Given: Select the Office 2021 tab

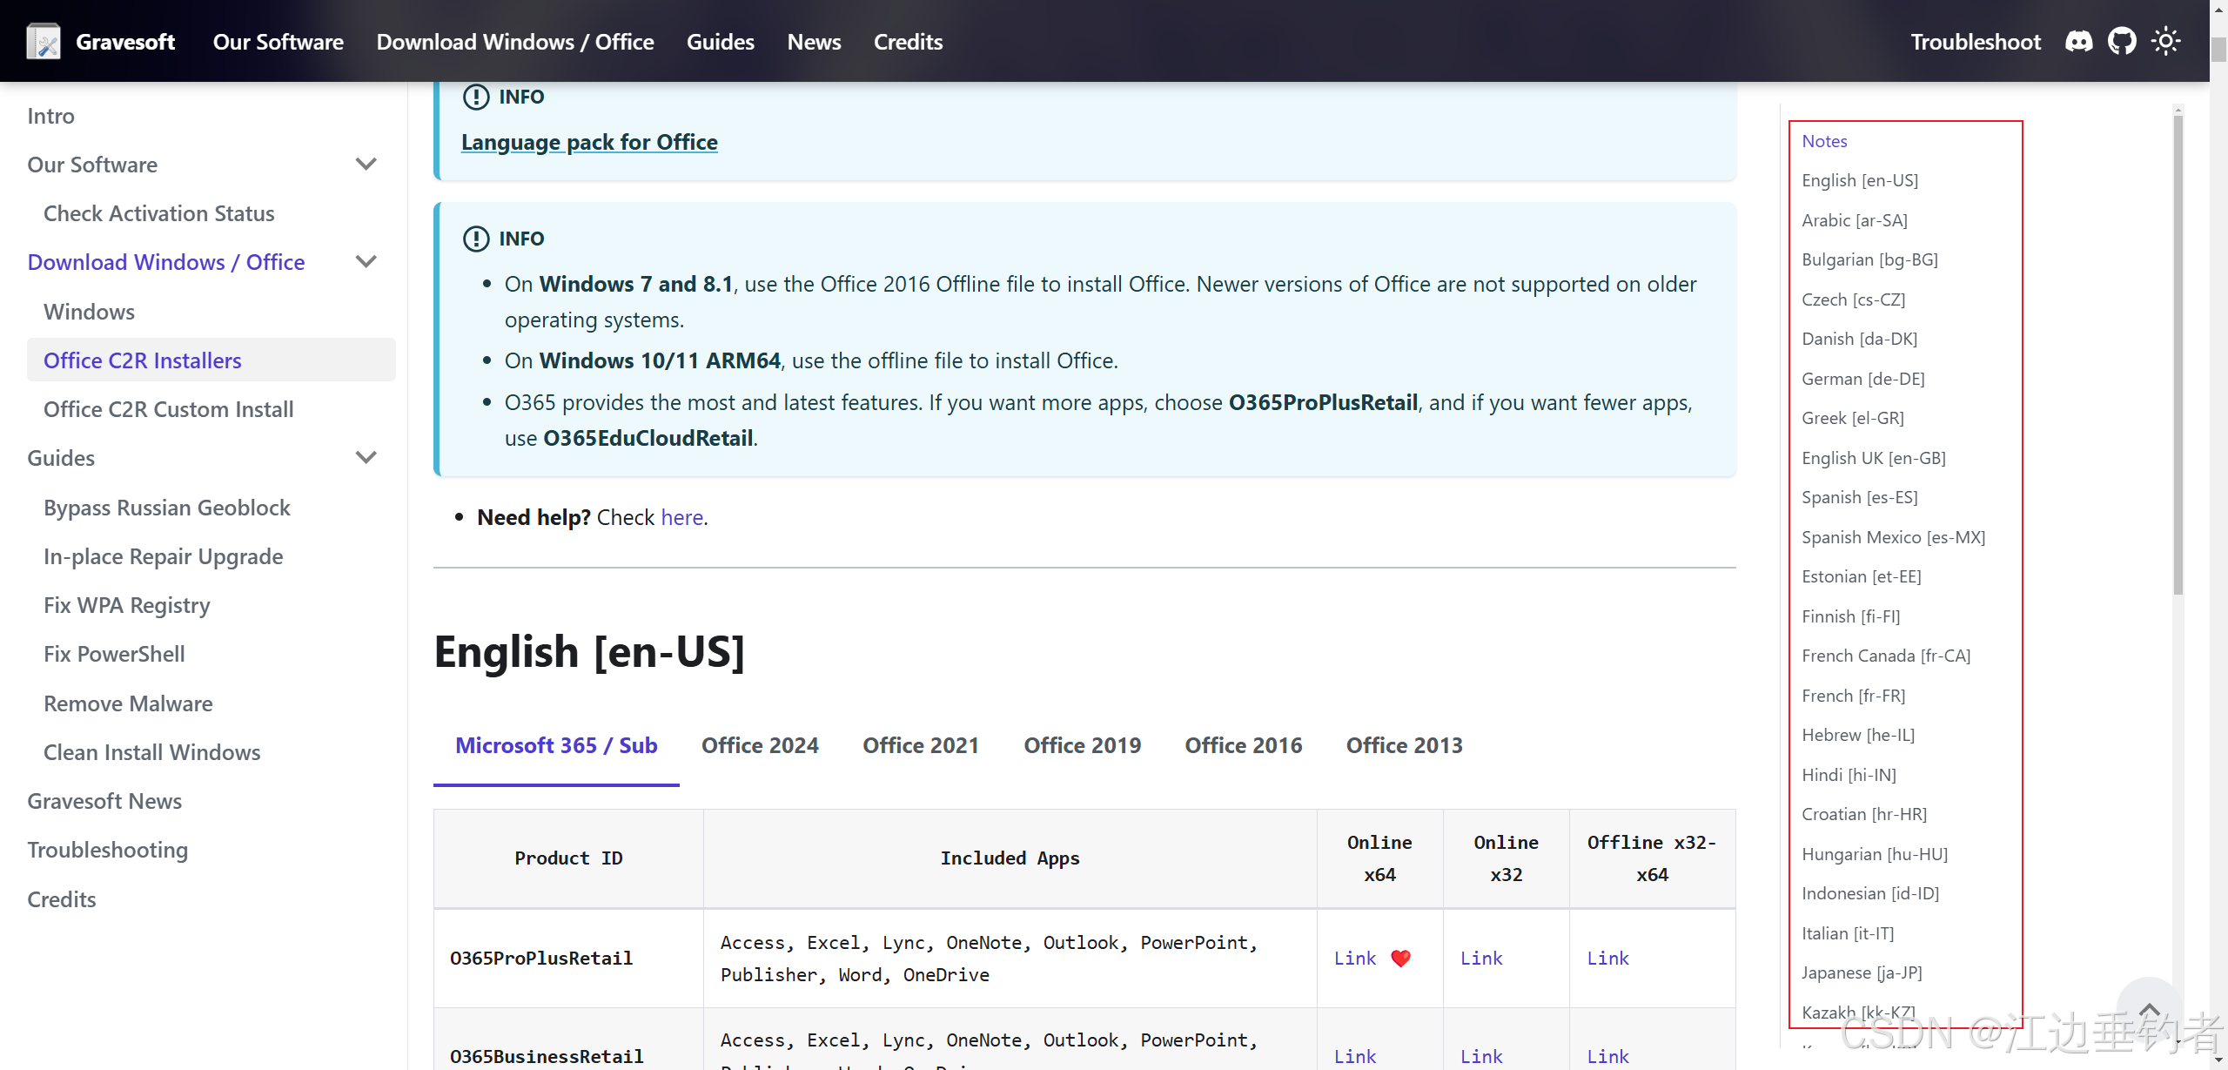Looking at the screenshot, I should (x=920, y=745).
